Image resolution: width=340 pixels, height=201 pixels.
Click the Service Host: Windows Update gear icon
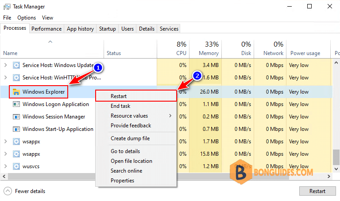coord(16,65)
